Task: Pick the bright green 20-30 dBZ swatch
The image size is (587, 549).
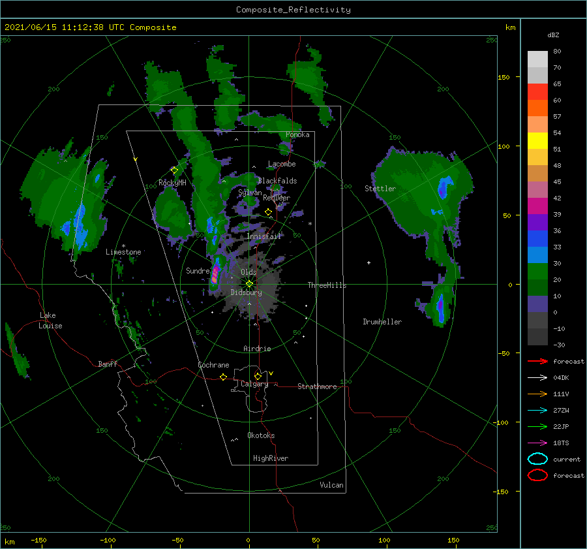Action: coord(537,272)
